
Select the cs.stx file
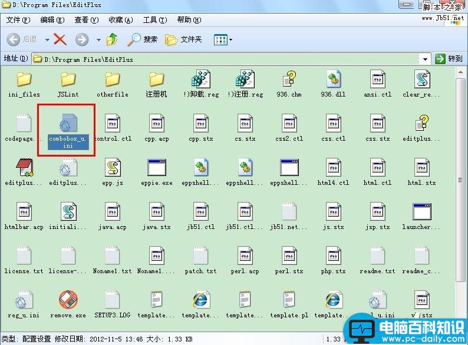[245, 128]
